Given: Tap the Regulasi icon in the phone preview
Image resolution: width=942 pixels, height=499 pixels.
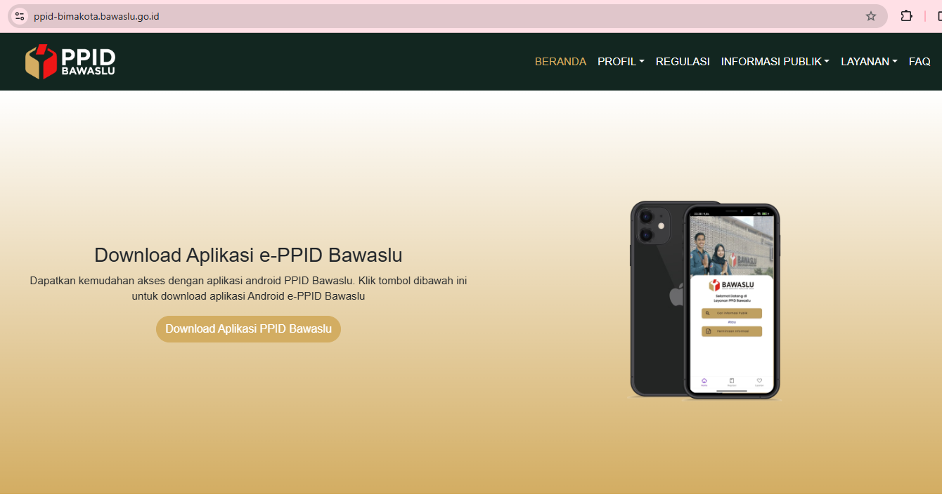Looking at the screenshot, I should (x=731, y=380).
